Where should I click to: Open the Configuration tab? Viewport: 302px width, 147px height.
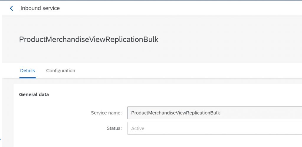(61, 71)
